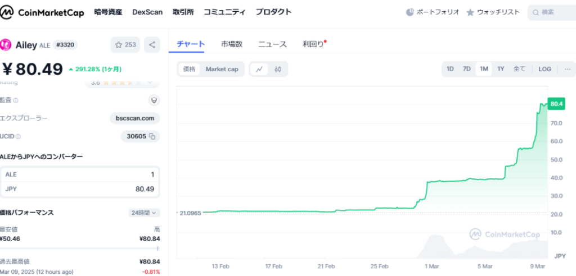Switch to the ニュース tab
The image size is (576, 276).
272,44
